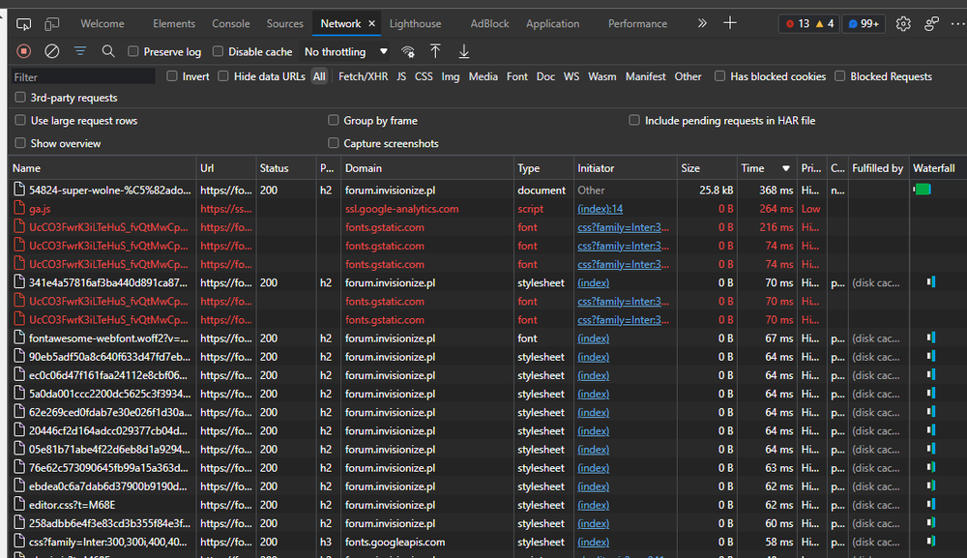
Task: Switch to the Lighthouse tab
Action: pos(415,23)
